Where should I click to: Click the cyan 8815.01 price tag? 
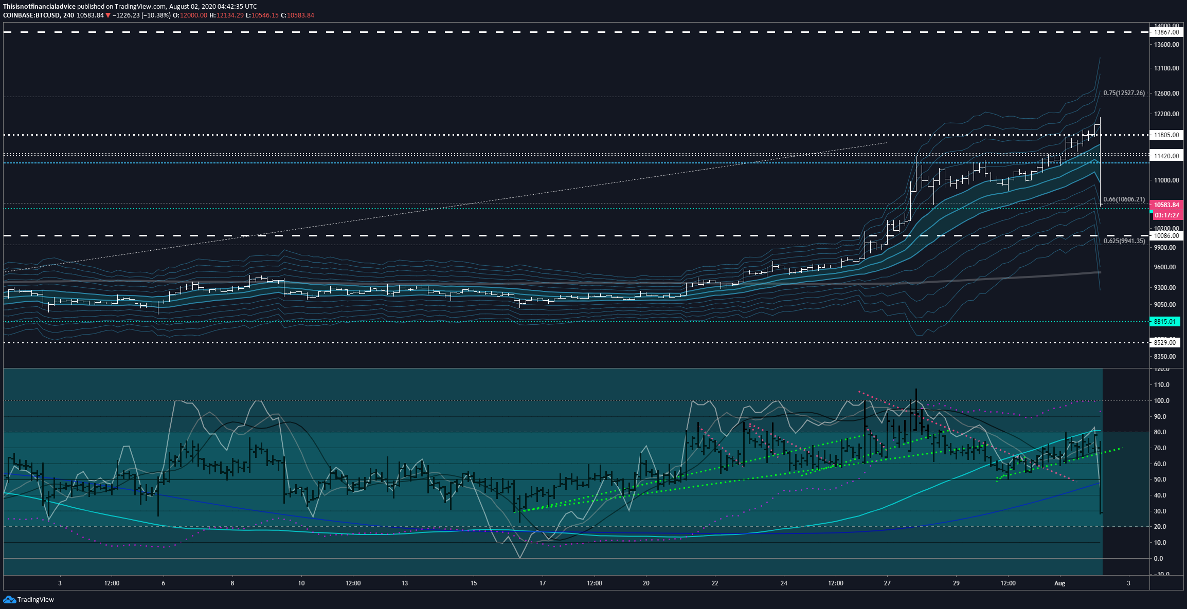point(1165,322)
